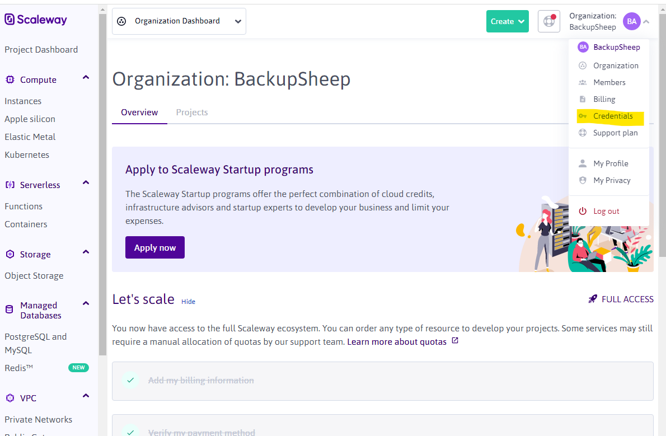The height and width of the screenshot is (436, 666).
Task: Open Elastic Metal page
Action: [30, 137]
